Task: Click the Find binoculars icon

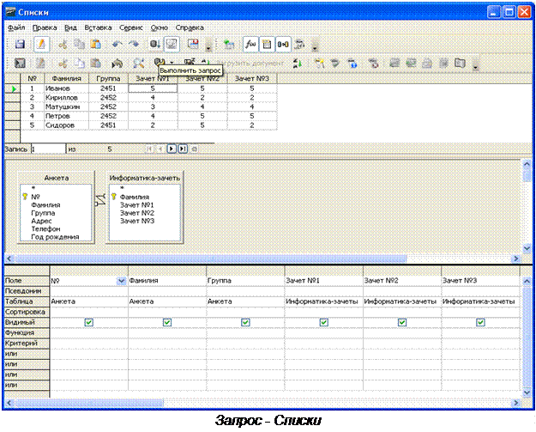Action: click(139, 63)
